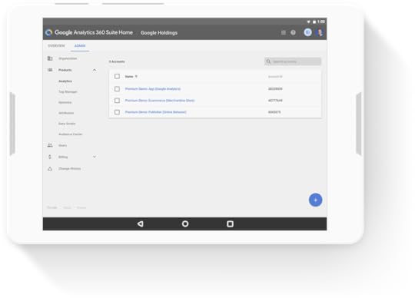The width and height of the screenshot is (415, 298).
Task: Click the Users people icon in sidebar
Action: point(50,145)
